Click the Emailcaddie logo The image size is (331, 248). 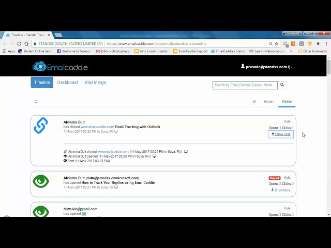pyautogui.click(x=60, y=67)
